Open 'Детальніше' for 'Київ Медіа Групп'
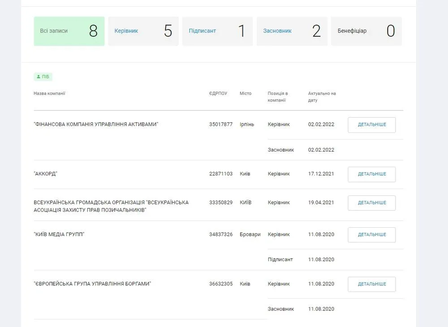 [x=371, y=235]
